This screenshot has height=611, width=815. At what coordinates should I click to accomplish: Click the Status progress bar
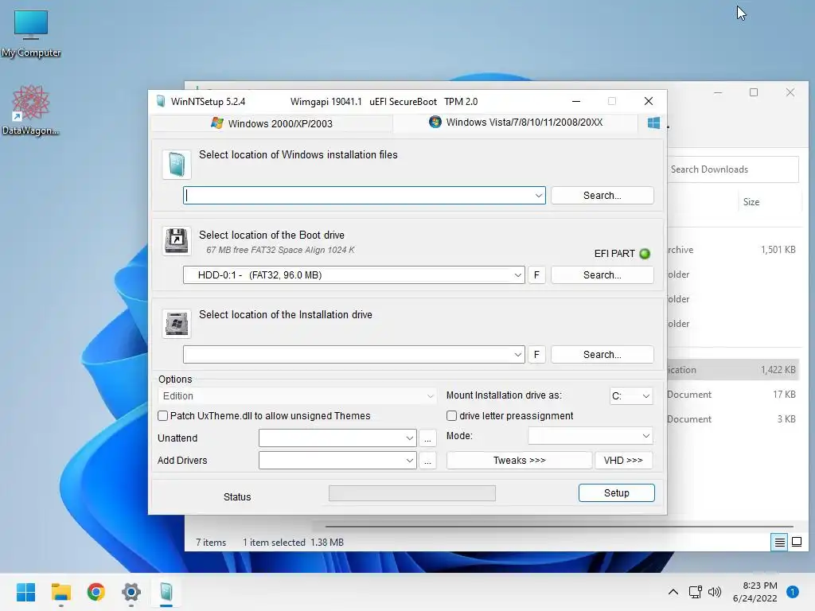pos(412,493)
